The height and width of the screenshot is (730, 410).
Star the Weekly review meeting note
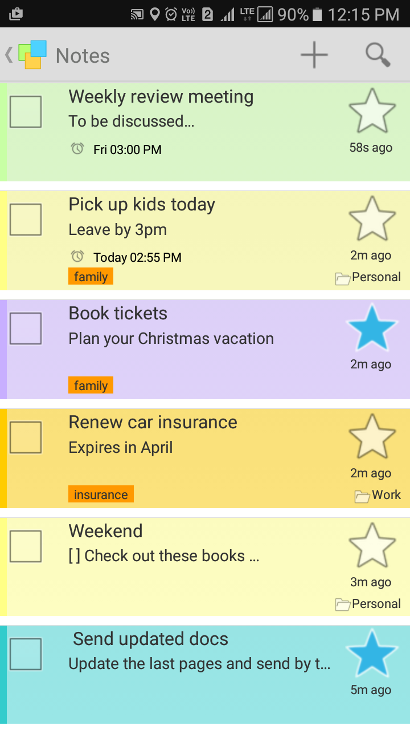372,111
